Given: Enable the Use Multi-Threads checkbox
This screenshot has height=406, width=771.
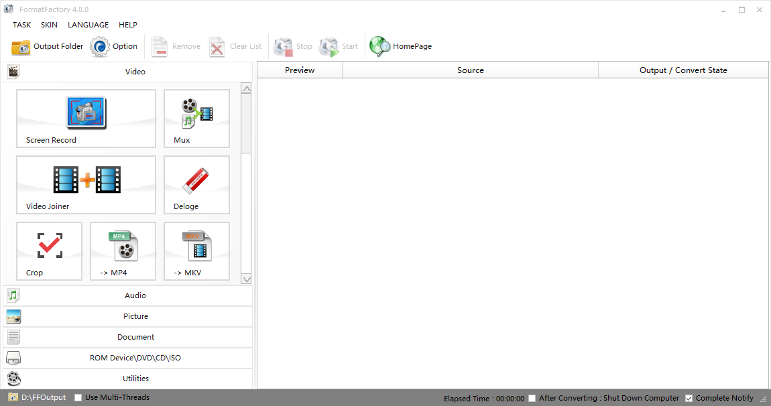Looking at the screenshot, I should coord(78,398).
